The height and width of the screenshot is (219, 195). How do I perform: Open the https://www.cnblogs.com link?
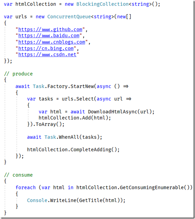[x=52, y=42]
